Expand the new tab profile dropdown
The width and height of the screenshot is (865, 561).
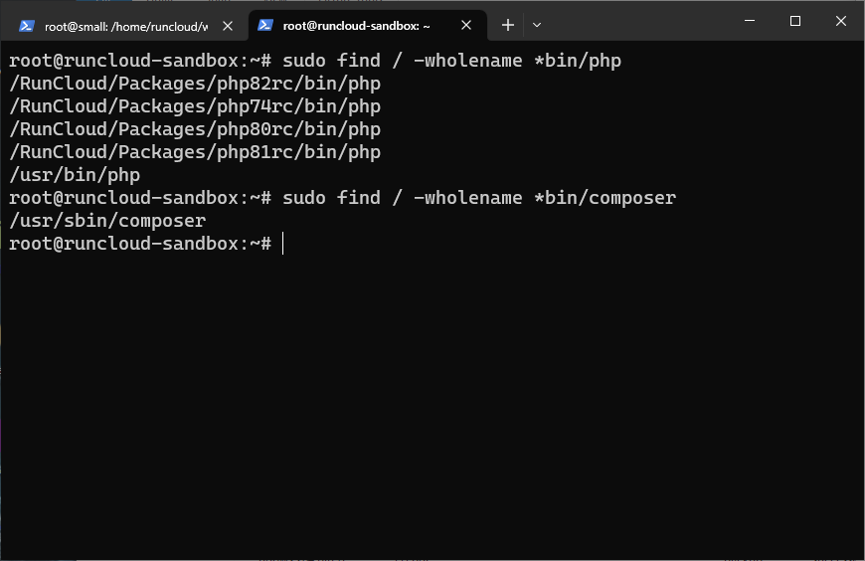click(x=537, y=25)
